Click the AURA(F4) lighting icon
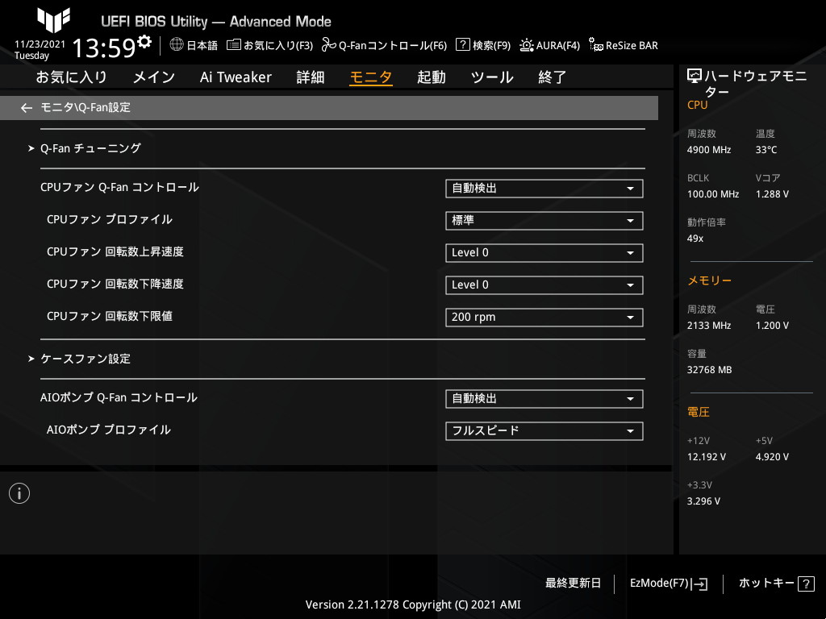This screenshot has height=619, width=826. [526, 45]
